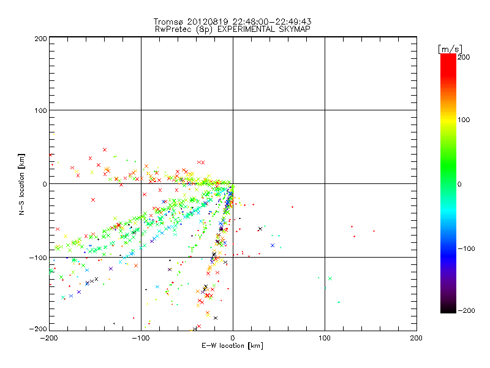Click the colorbar's 0 m/s label

point(459,184)
